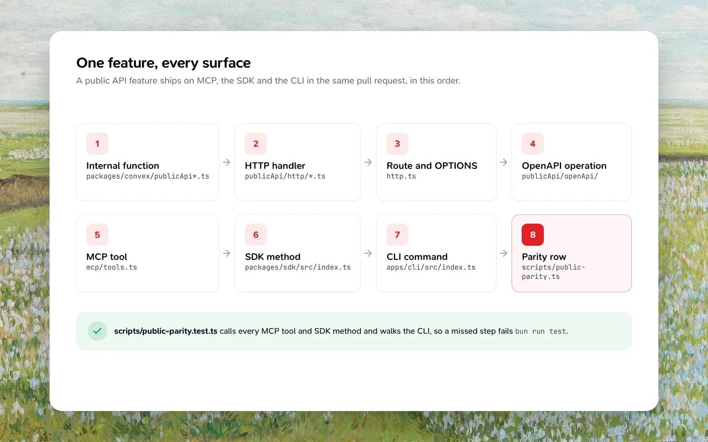Click the arrow between Internal function and HTTP handler

click(x=227, y=162)
